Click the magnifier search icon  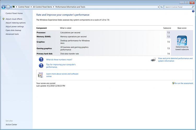(x=193, y=7)
